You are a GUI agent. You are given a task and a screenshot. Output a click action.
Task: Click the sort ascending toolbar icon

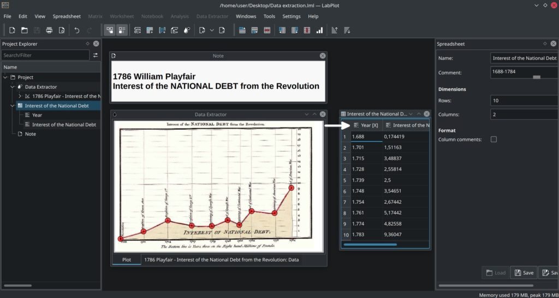[334, 30]
